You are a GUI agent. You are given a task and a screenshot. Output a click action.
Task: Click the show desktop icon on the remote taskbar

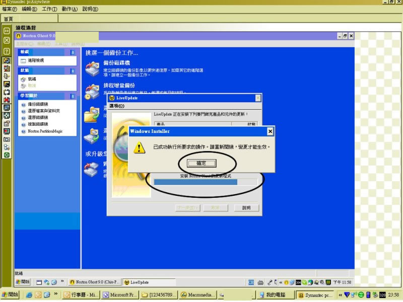pos(39,282)
